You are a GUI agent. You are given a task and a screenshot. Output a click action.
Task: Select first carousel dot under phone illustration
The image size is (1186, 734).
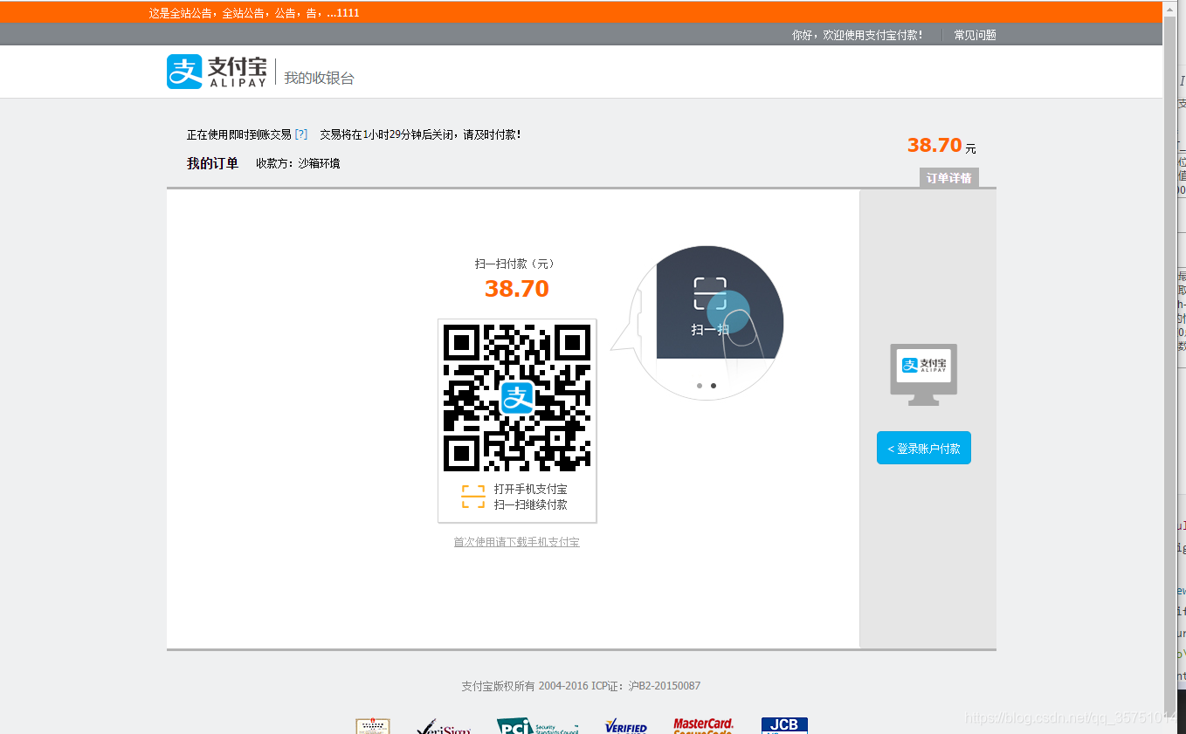[x=700, y=385]
